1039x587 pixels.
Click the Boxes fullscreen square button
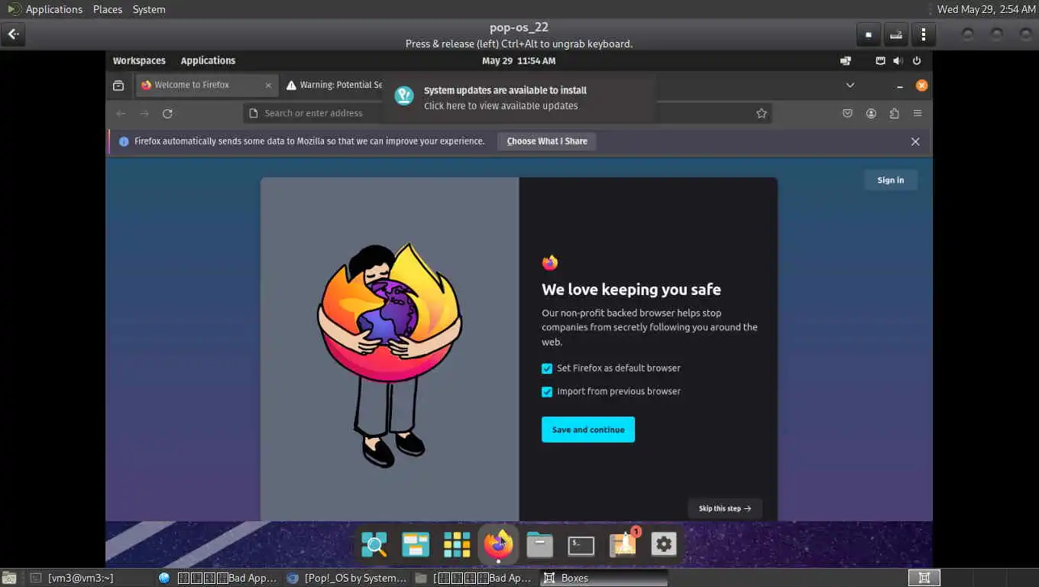[868, 34]
